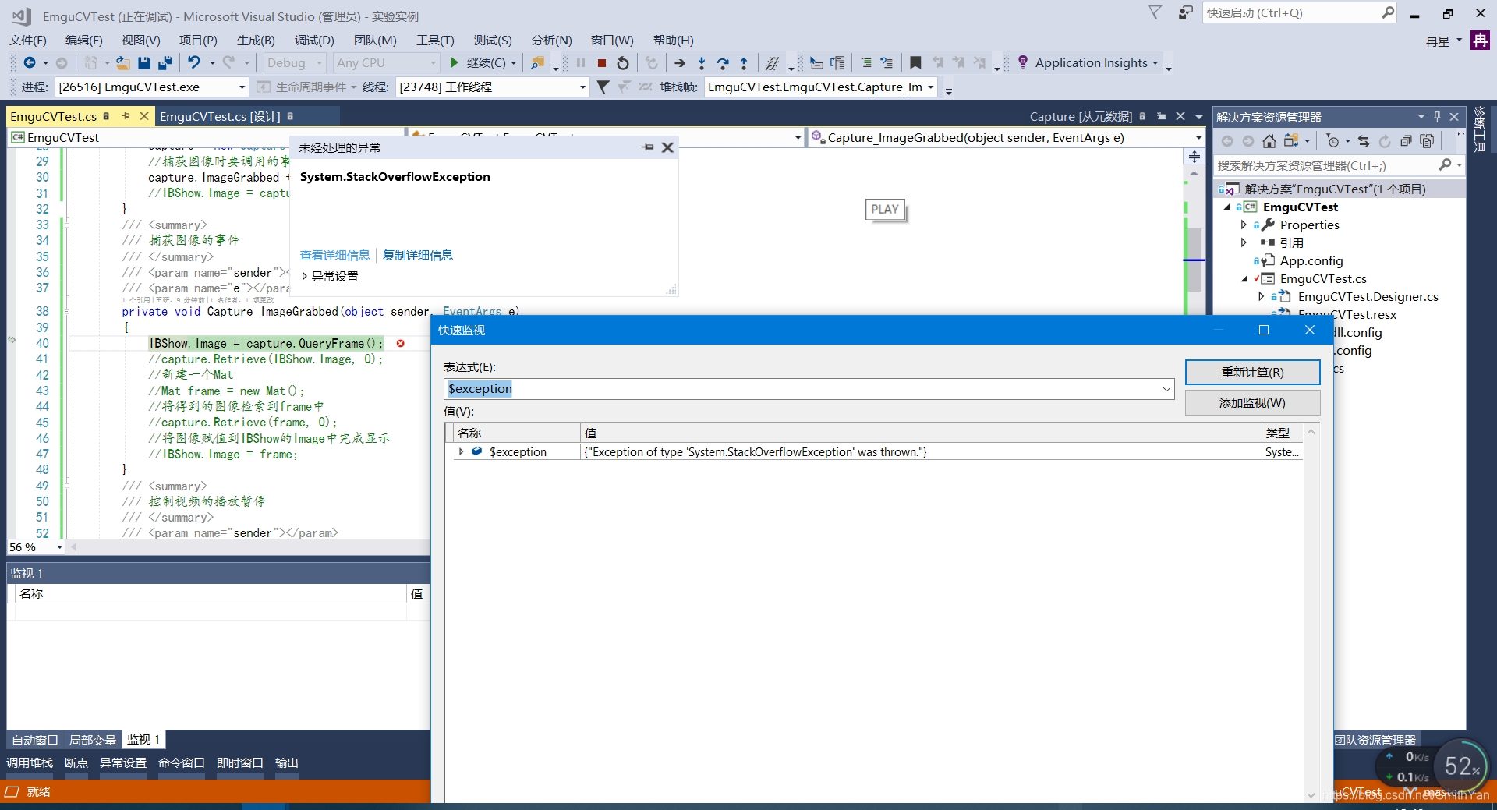
Task: Step Over the current line
Action: pos(723,63)
